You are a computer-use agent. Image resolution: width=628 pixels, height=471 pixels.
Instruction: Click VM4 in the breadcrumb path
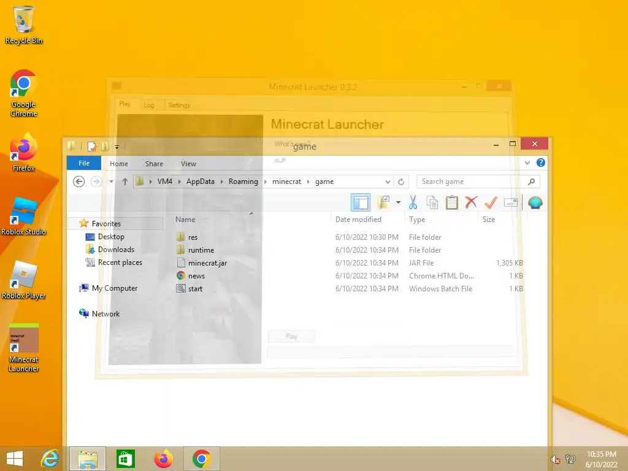point(164,182)
